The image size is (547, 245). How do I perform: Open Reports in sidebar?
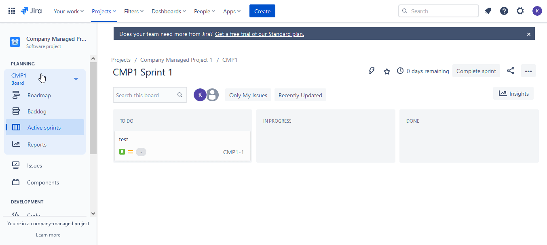click(x=45, y=144)
